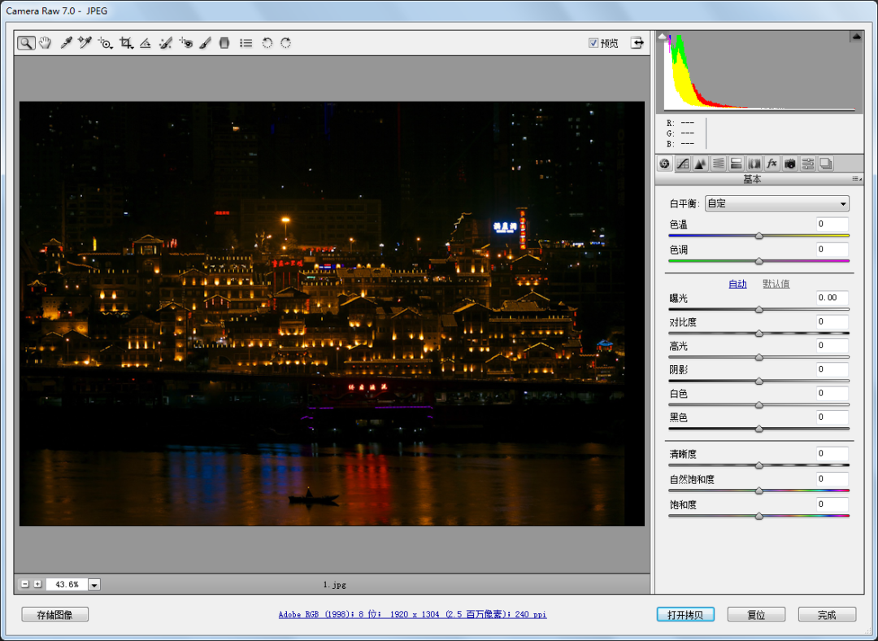Open the Lens Corrections panel tab
Screen dimensions: 878x641
(754, 164)
